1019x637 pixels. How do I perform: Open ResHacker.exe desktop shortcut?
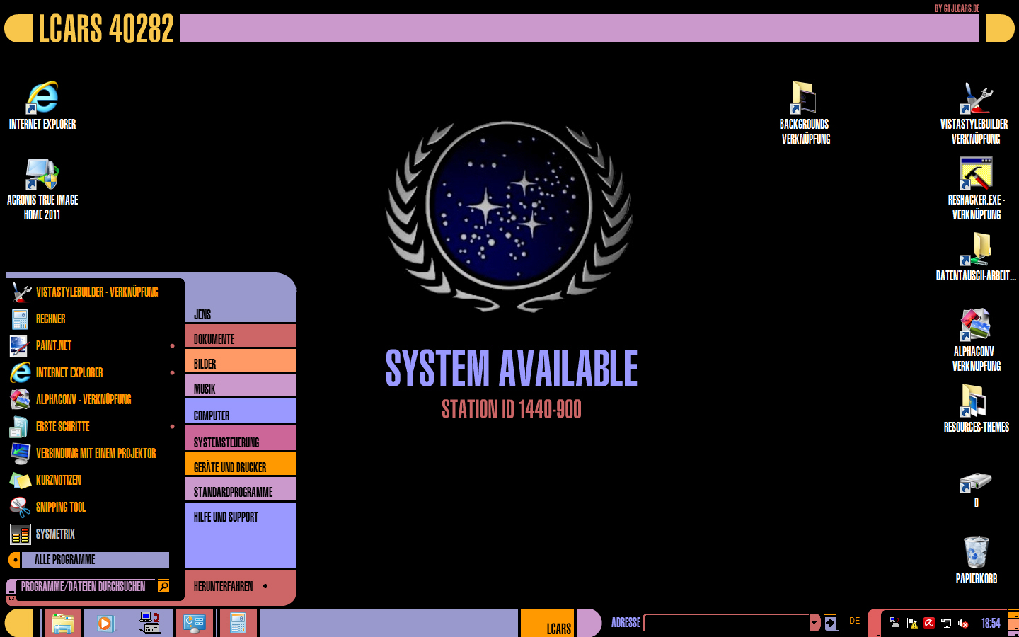pyautogui.click(x=976, y=189)
